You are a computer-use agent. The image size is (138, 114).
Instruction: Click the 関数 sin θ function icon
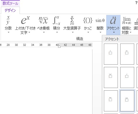coord(100,20)
